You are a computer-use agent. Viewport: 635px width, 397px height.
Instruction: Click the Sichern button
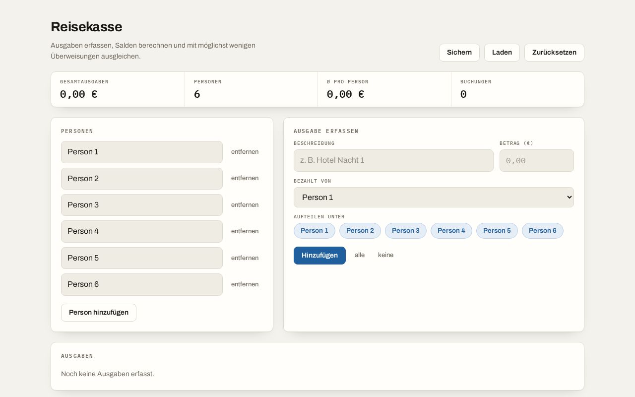point(459,53)
